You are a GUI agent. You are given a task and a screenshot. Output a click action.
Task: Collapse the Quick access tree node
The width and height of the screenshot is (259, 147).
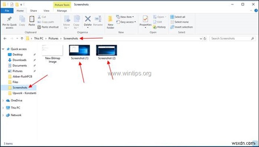pyautogui.click(x=3, y=49)
